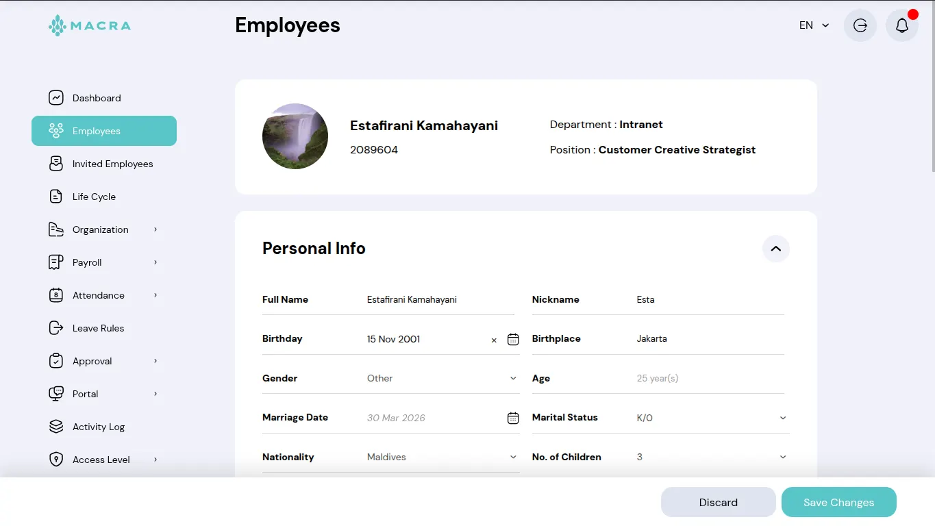Open the Marriage Date calendar icon

tap(513, 418)
